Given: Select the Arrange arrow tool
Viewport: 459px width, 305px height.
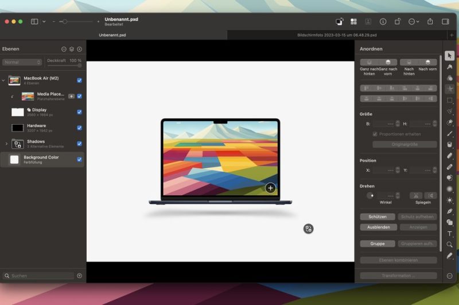Looking at the screenshot, I should tap(450, 56).
